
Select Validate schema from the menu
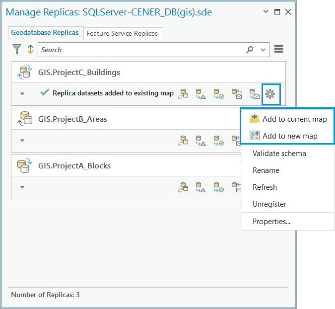tap(279, 154)
